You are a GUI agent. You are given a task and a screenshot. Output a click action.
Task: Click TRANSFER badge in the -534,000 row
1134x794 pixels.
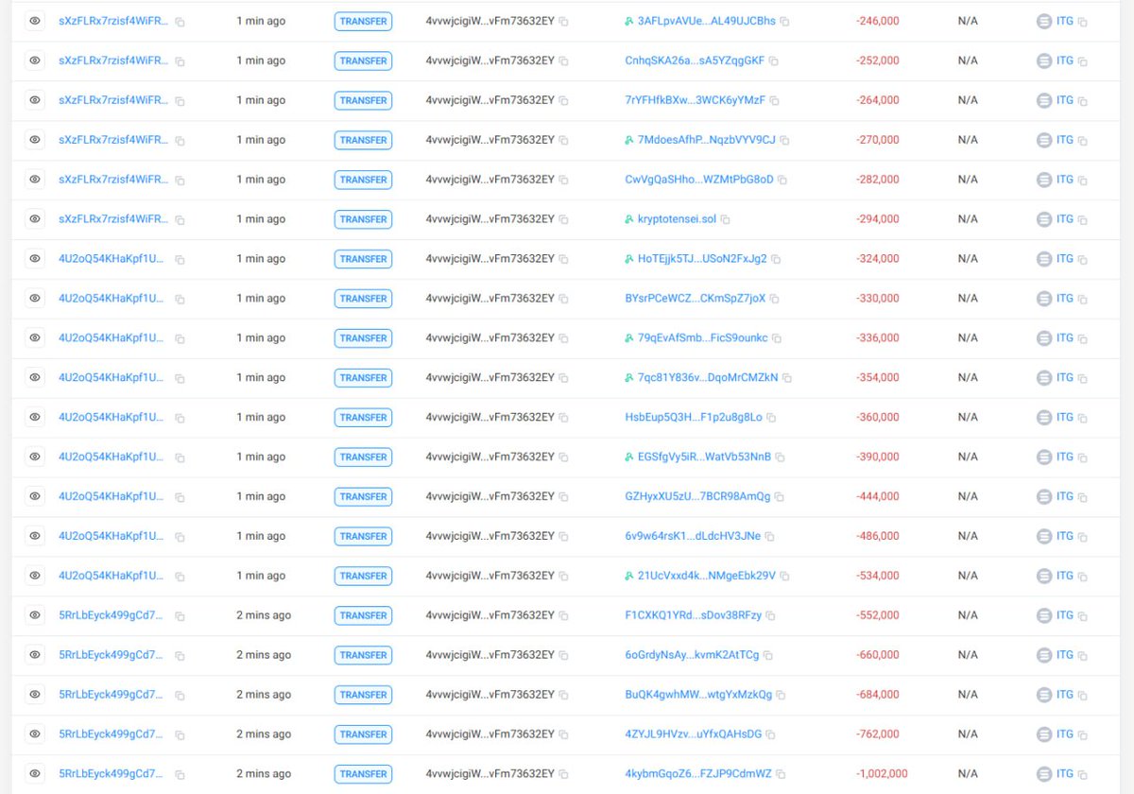[x=363, y=576]
